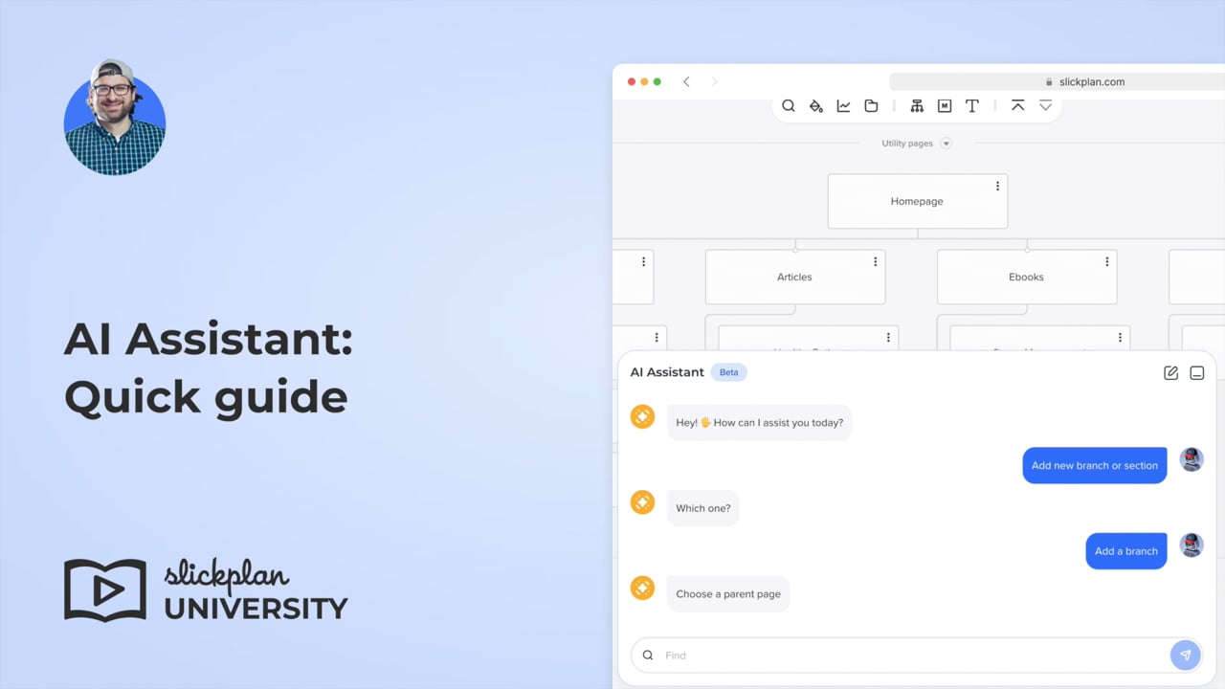
Task: Minimize the AI Assistant panel
Action: [1196, 373]
